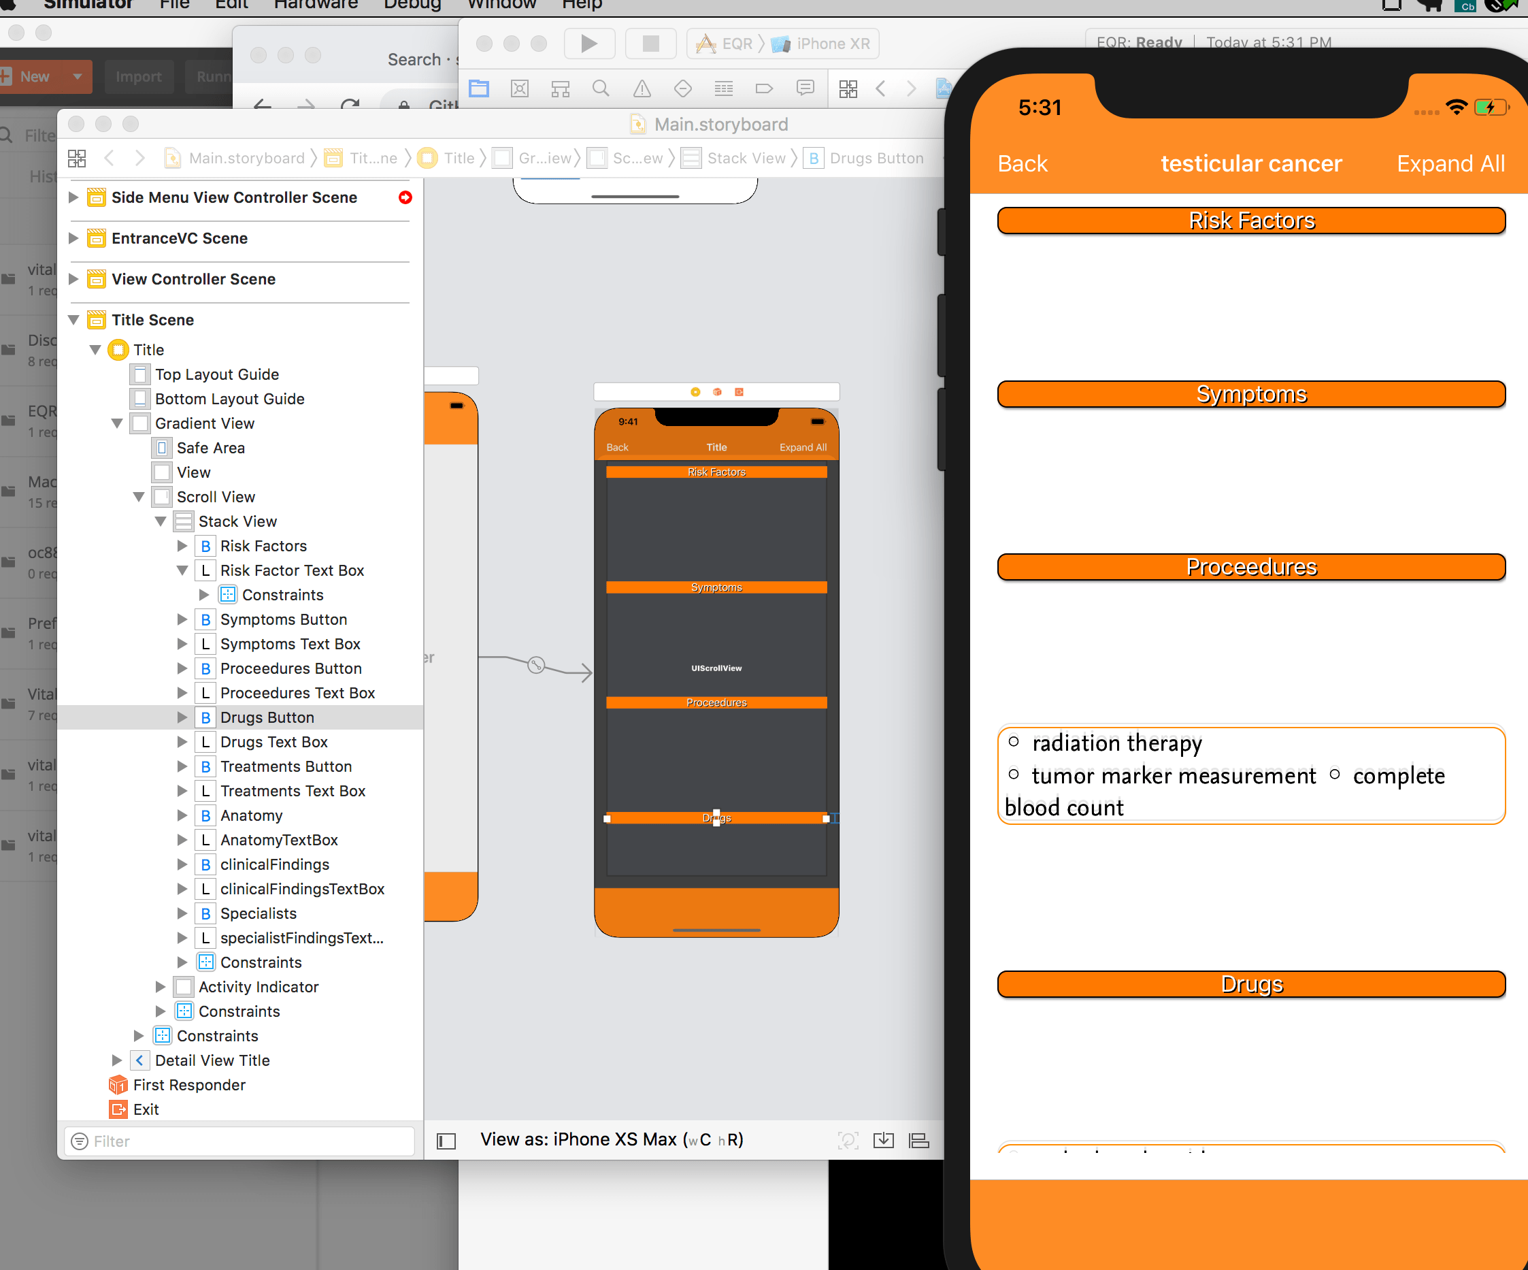Toggle the document outline sidebar button

pyautogui.click(x=446, y=1141)
